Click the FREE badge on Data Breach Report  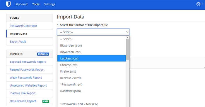[46, 101]
